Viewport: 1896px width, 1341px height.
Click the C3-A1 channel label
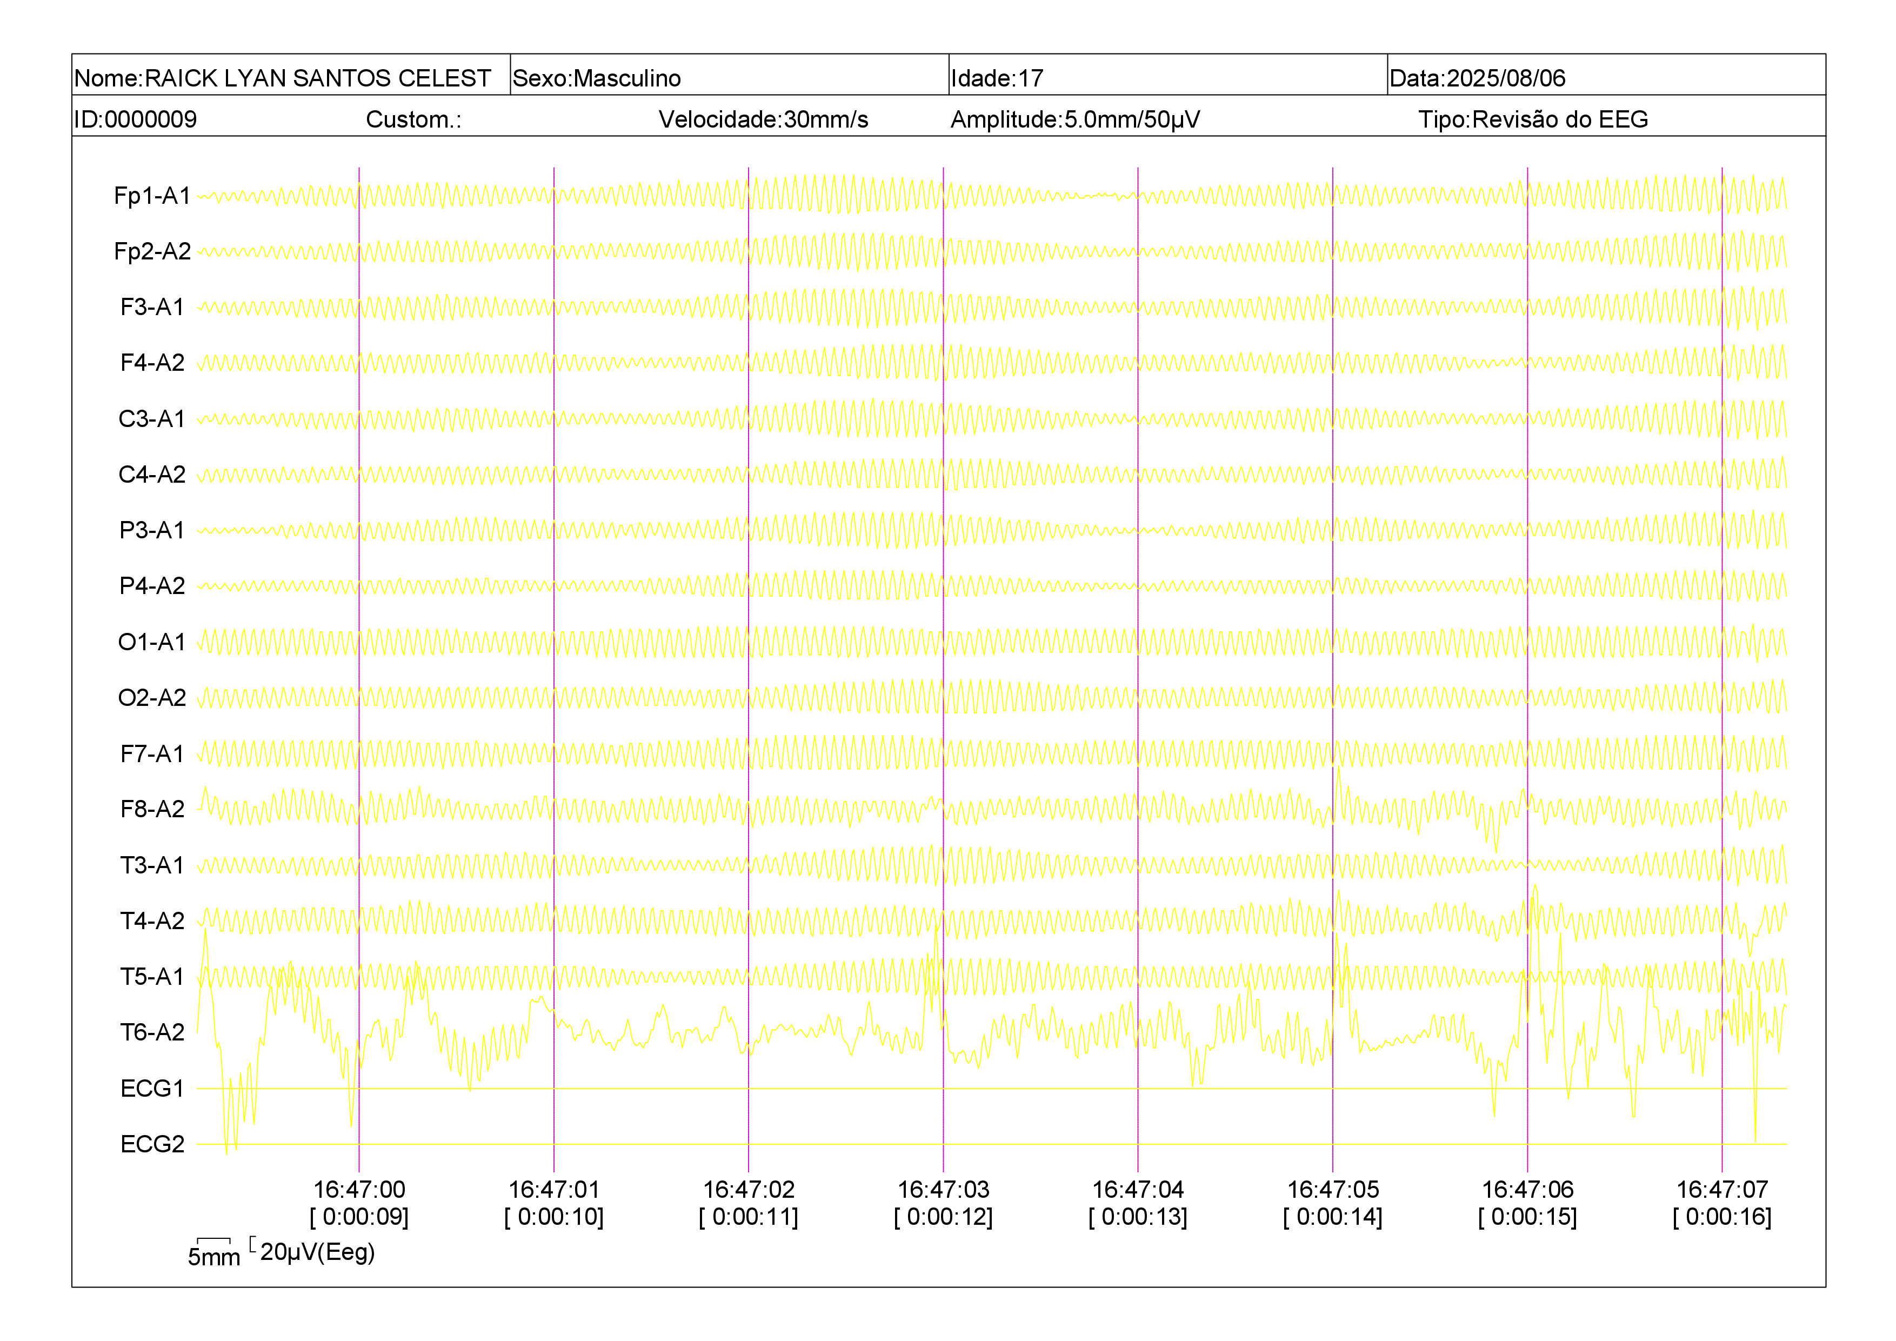coord(153,419)
